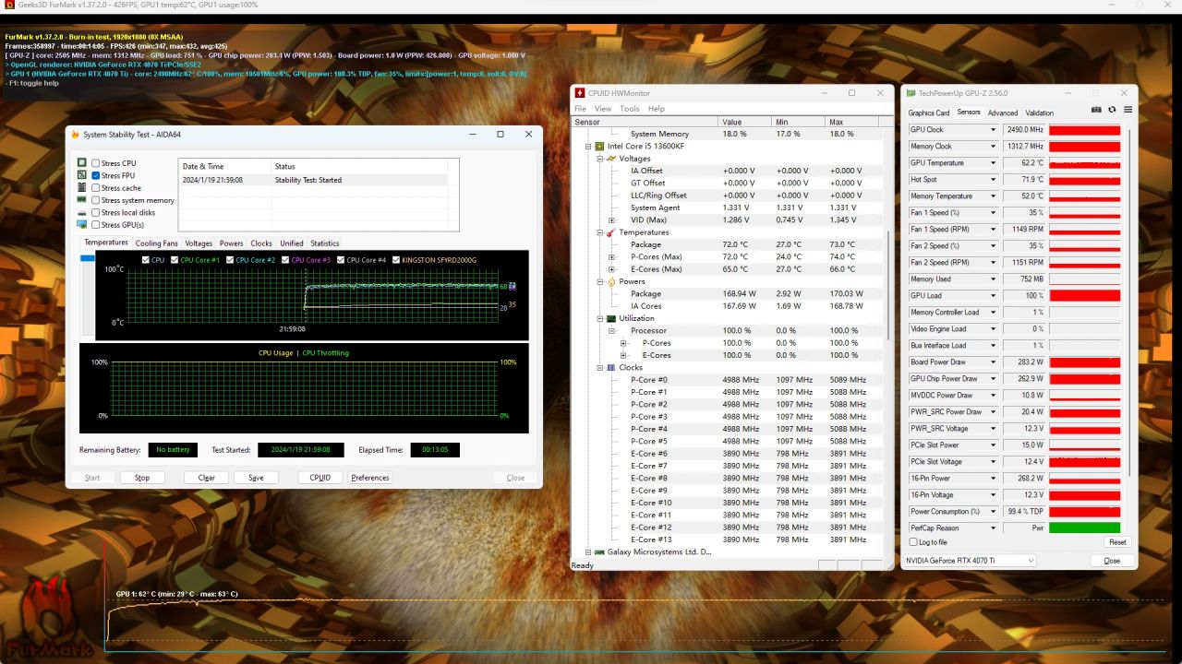This screenshot has height=664, width=1182.
Task: Click the Powers flame icon in HWMonitor
Action: click(611, 281)
